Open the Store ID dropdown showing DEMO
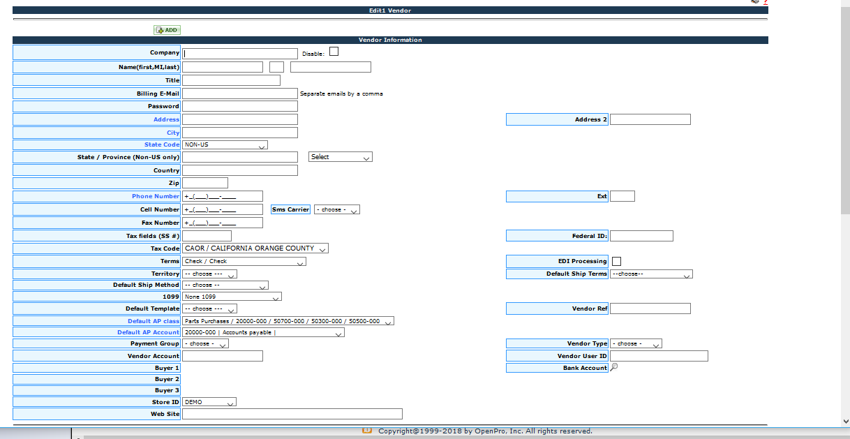 coord(209,402)
